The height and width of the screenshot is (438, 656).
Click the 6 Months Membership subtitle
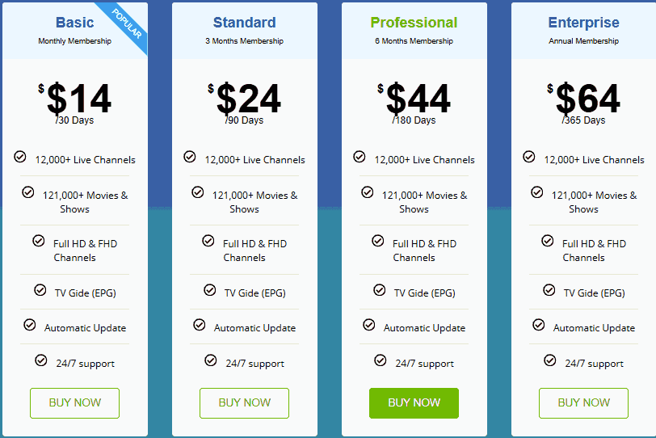(x=414, y=41)
